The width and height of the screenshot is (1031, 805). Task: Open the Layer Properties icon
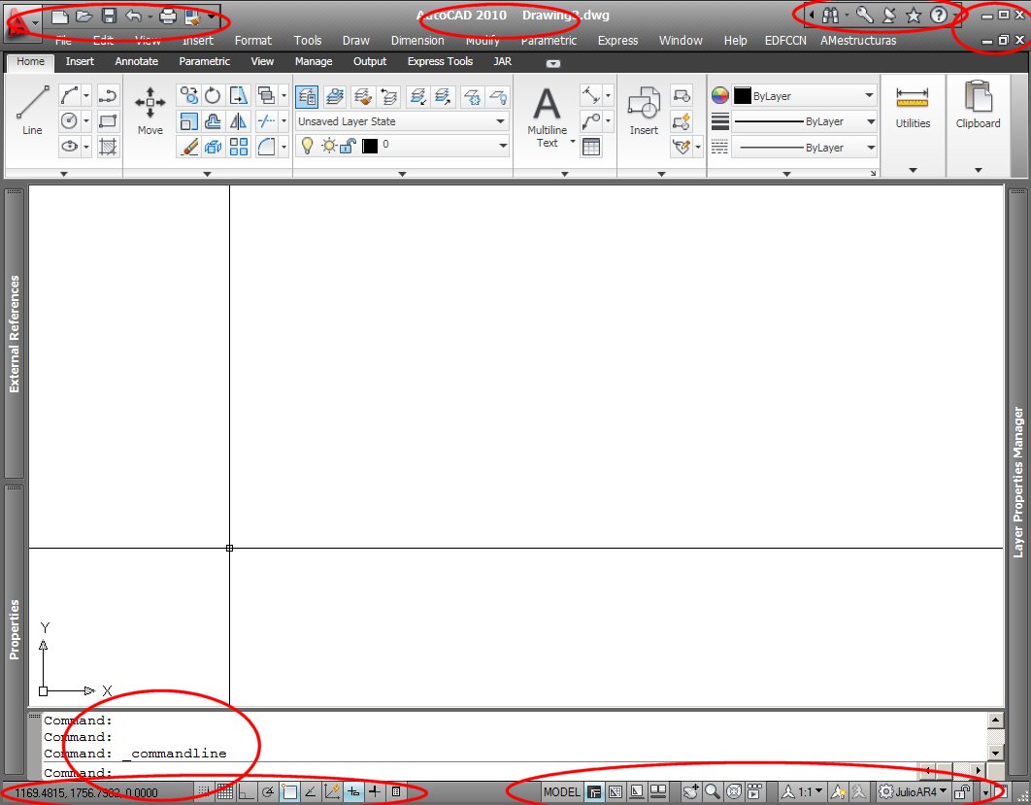[307, 97]
